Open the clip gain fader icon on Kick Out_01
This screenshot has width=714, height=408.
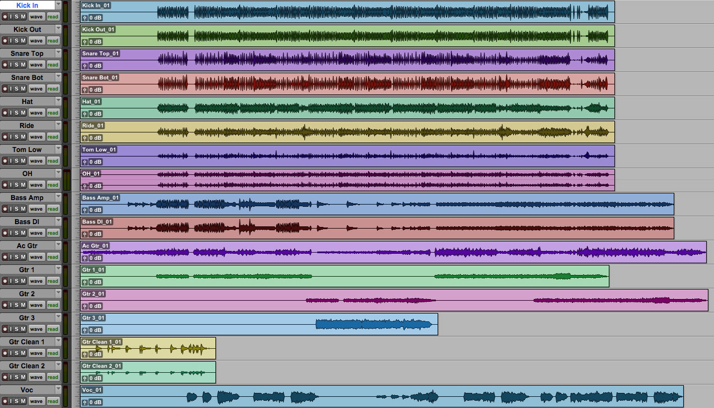point(86,41)
